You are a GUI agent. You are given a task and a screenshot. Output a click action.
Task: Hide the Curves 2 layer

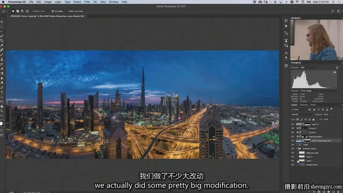(x=293, y=128)
